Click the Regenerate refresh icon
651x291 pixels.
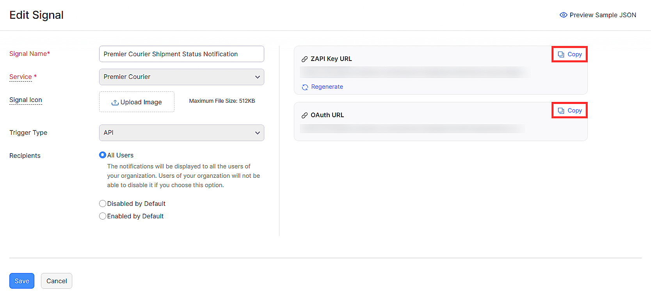pyautogui.click(x=305, y=87)
